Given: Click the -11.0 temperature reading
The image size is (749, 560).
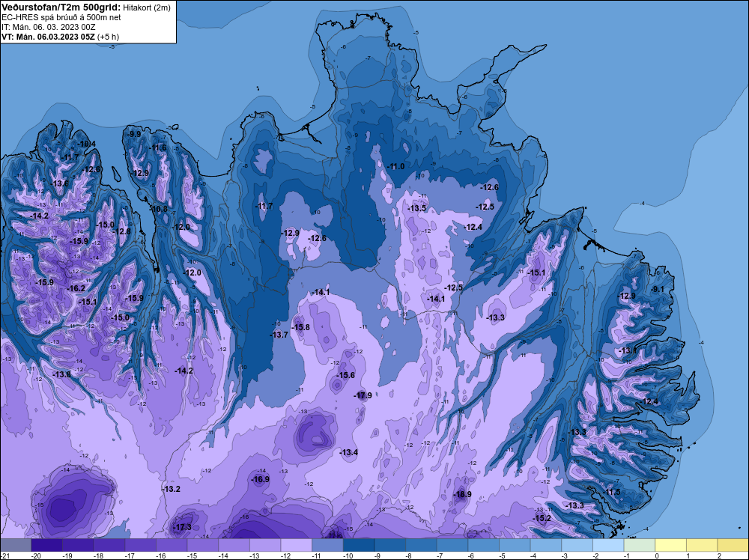Looking at the screenshot, I should click(x=395, y=166).
